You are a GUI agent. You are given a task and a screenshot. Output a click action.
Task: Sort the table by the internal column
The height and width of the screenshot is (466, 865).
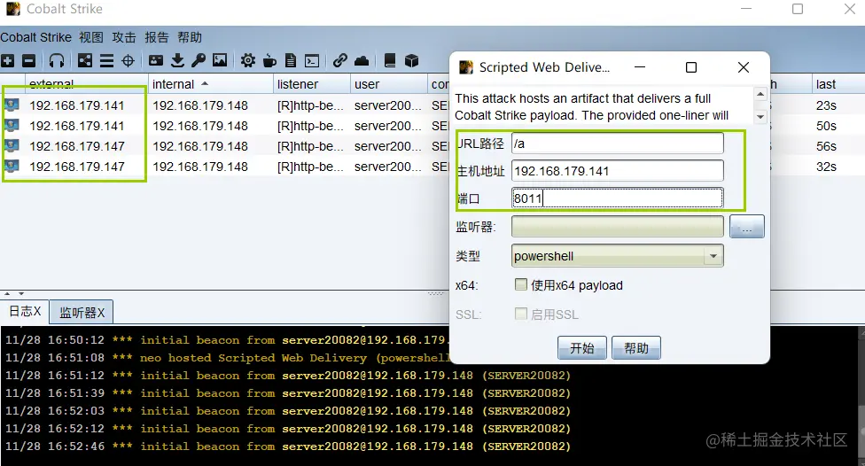point(210,84)
